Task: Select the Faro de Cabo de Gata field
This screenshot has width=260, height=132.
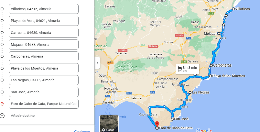Action: pyautogui.click(x=44, y=104)
